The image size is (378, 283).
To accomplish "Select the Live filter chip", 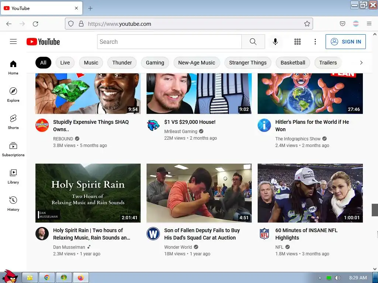I will click(x=65, y=63).
